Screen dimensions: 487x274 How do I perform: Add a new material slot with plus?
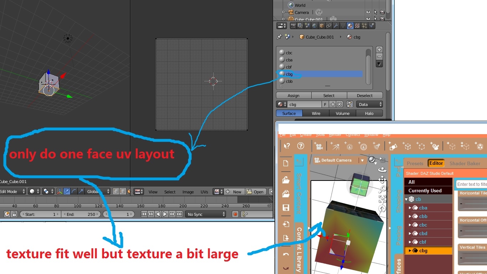(379, 50)
